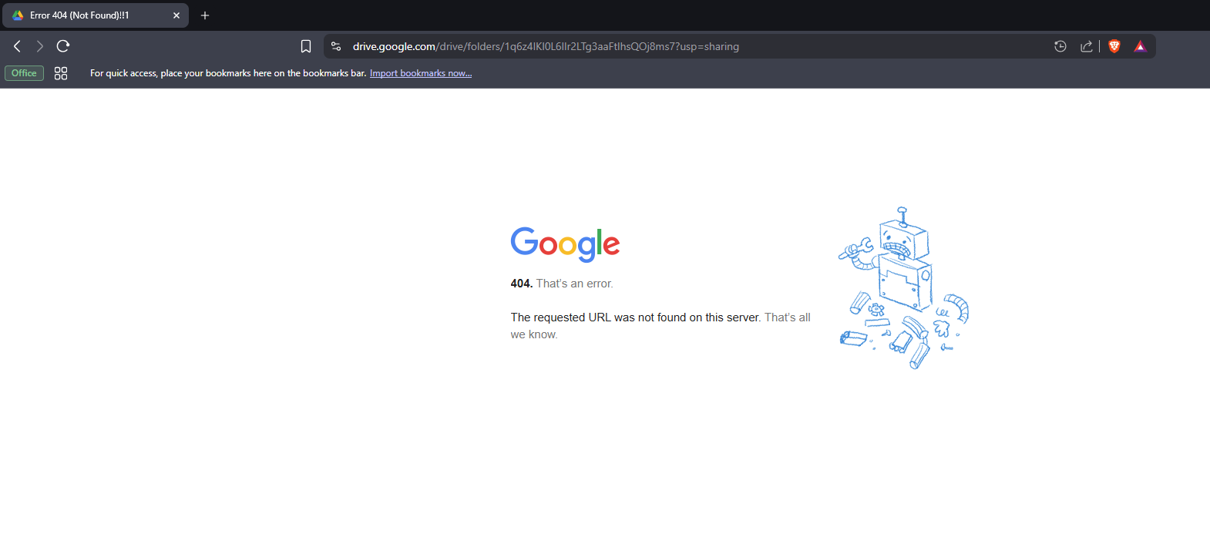Click the '404. That's an error.' text
The width and height of the screenshot is (1210, 534).
pos(562,284)
